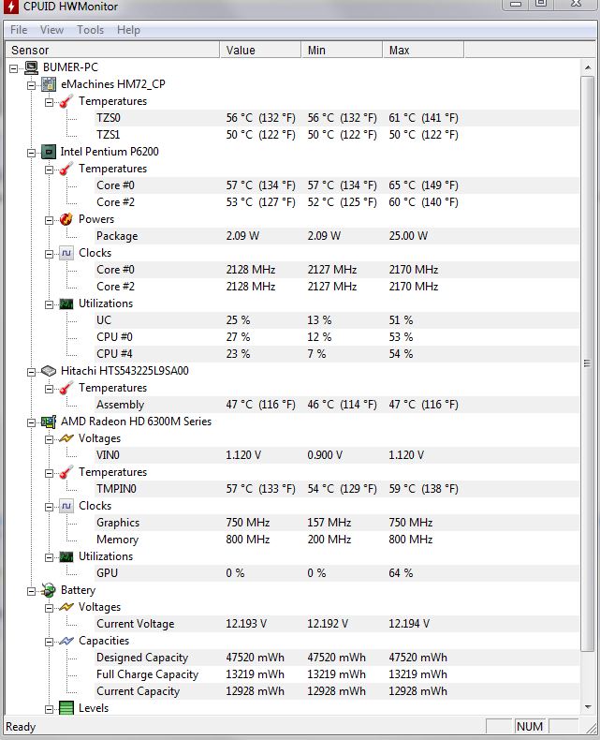Screen dimensions: 600x740
Task: Click the green Levels icon
Action: (x=66, y=708)
